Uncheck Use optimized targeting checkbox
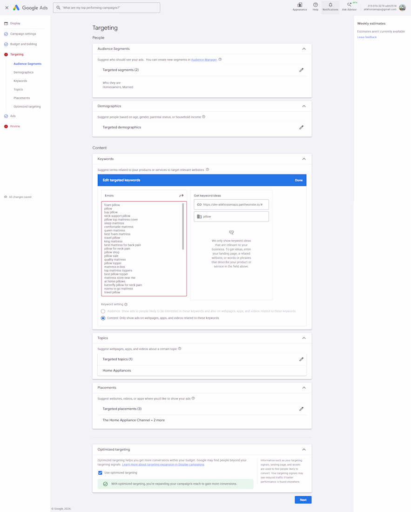 coord(100,473)
